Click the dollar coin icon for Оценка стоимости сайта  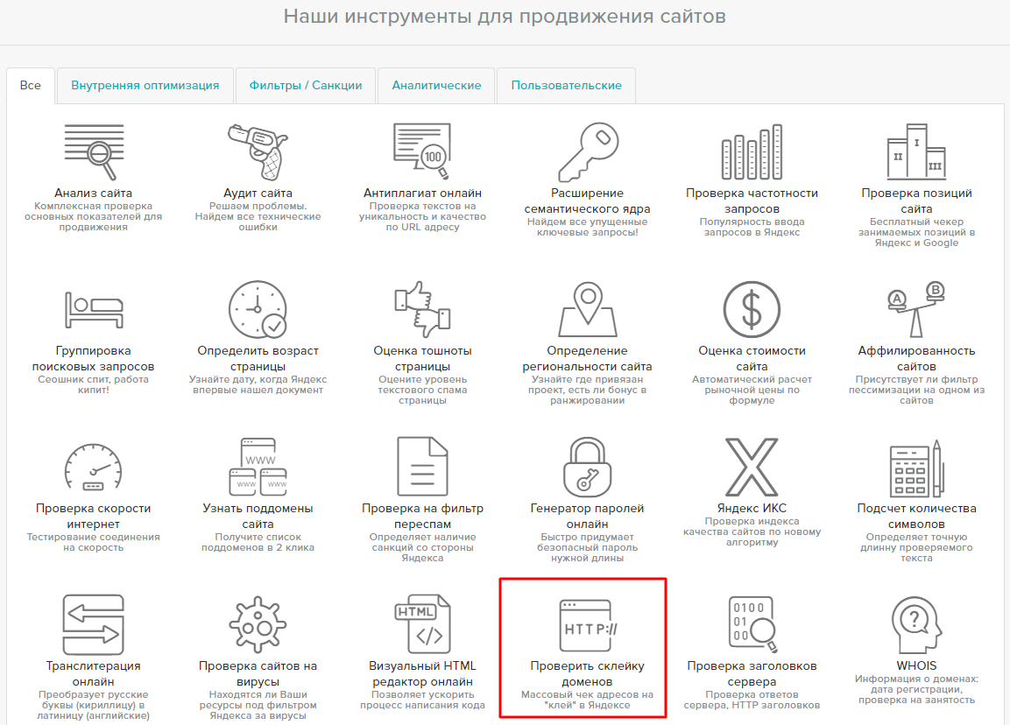[x=752, y=309]
